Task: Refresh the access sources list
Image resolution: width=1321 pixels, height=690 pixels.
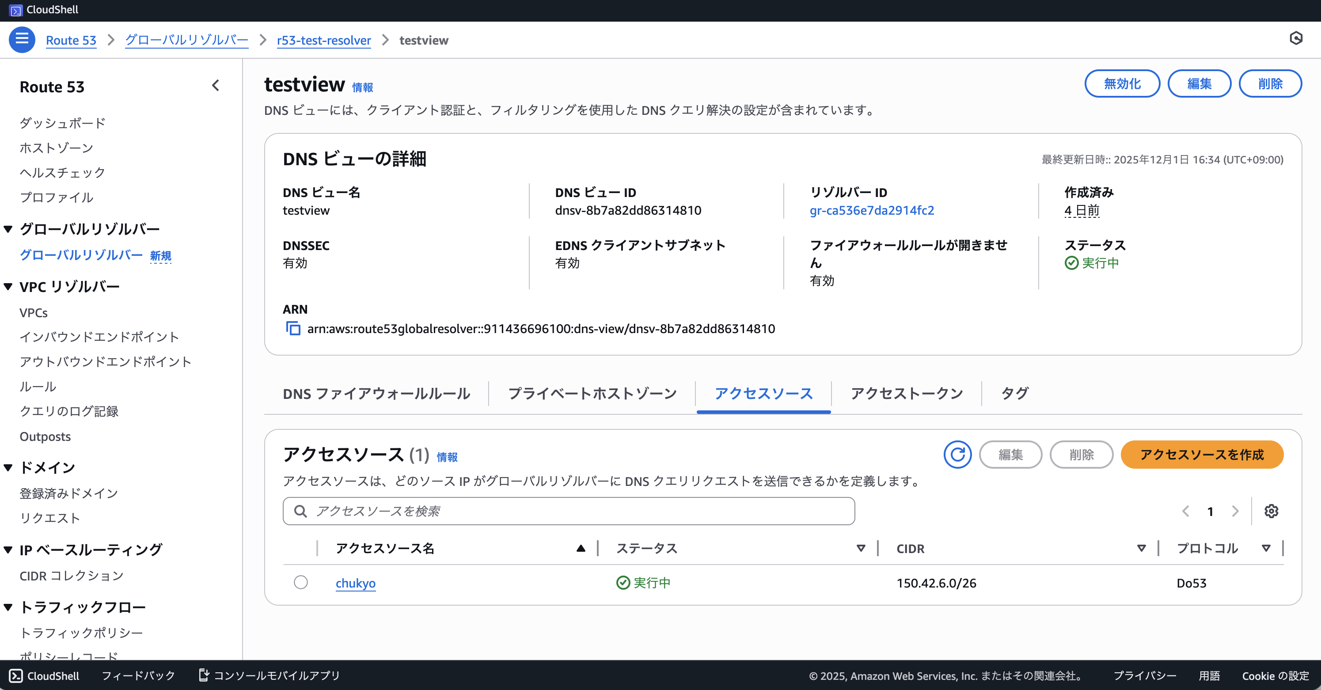Action: pyautogui.click(x=957, y=455)
